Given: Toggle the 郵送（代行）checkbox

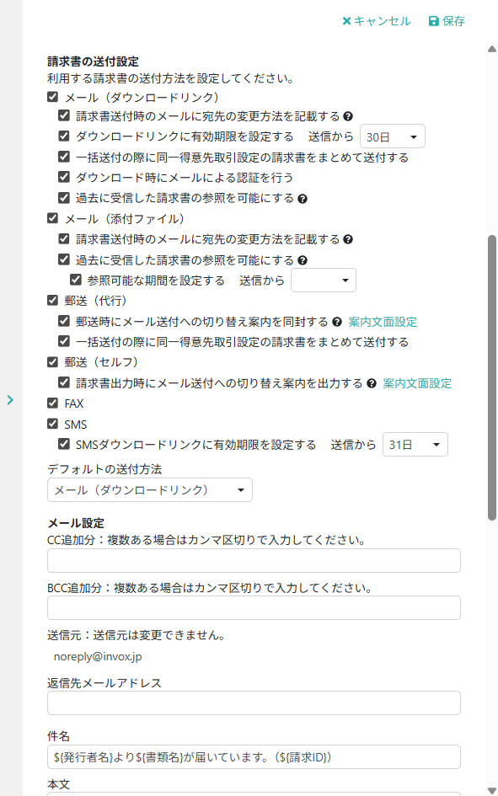Looking at the screenshot, I should [52, 300].
